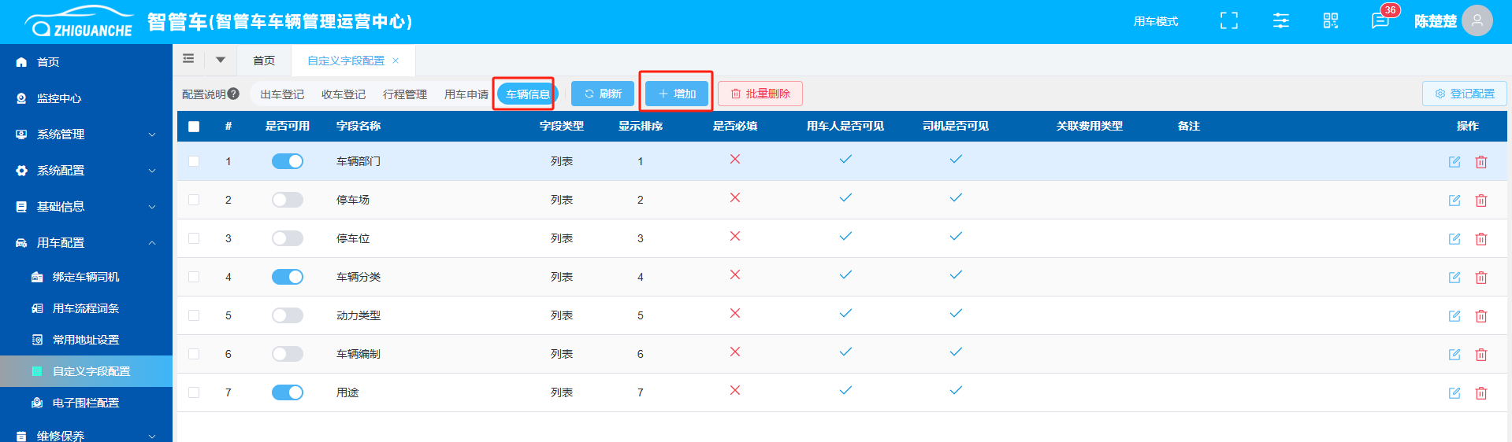
Task: Edit the 车辆部门 row
Action: coord(1454,162)
